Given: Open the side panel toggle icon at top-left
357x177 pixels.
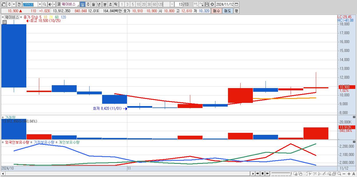Looking at the screenshot, I should (4, 4).
